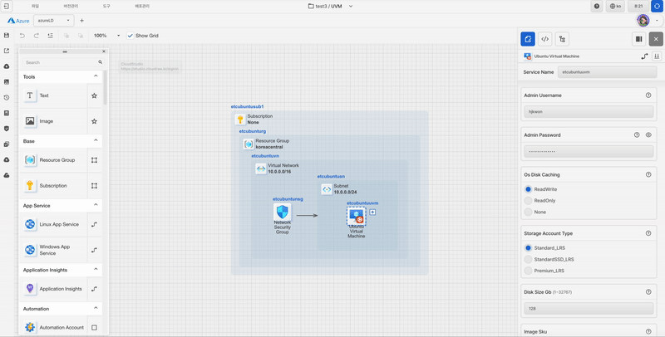Favorite the Text tool with its star
The width and height of the screenshot is (665, 337).
94,95
